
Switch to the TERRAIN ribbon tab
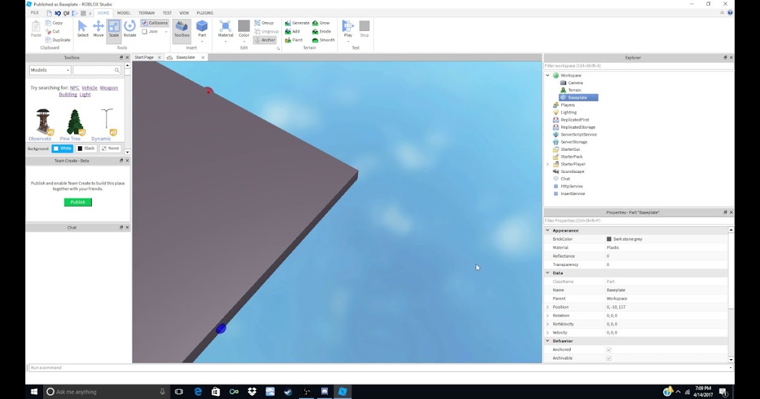tap(146, 13)
